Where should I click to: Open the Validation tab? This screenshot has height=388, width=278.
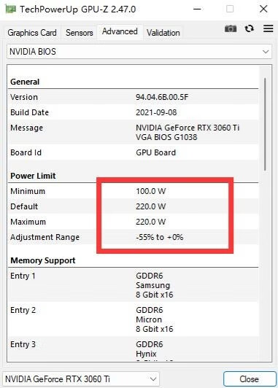[x=163, y=33]
